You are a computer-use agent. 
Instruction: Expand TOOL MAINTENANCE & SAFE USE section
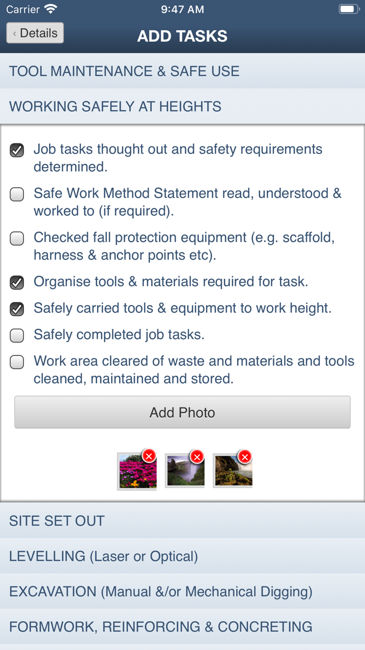pos(182,71)
